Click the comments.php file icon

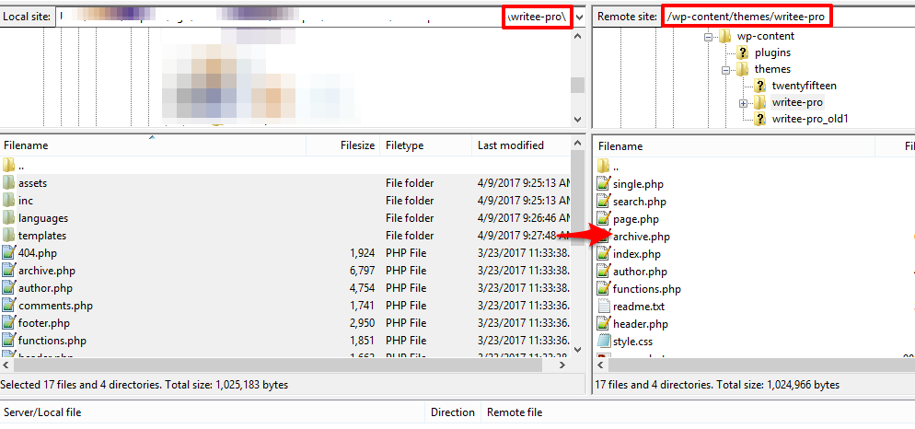(x=8, y=306)
